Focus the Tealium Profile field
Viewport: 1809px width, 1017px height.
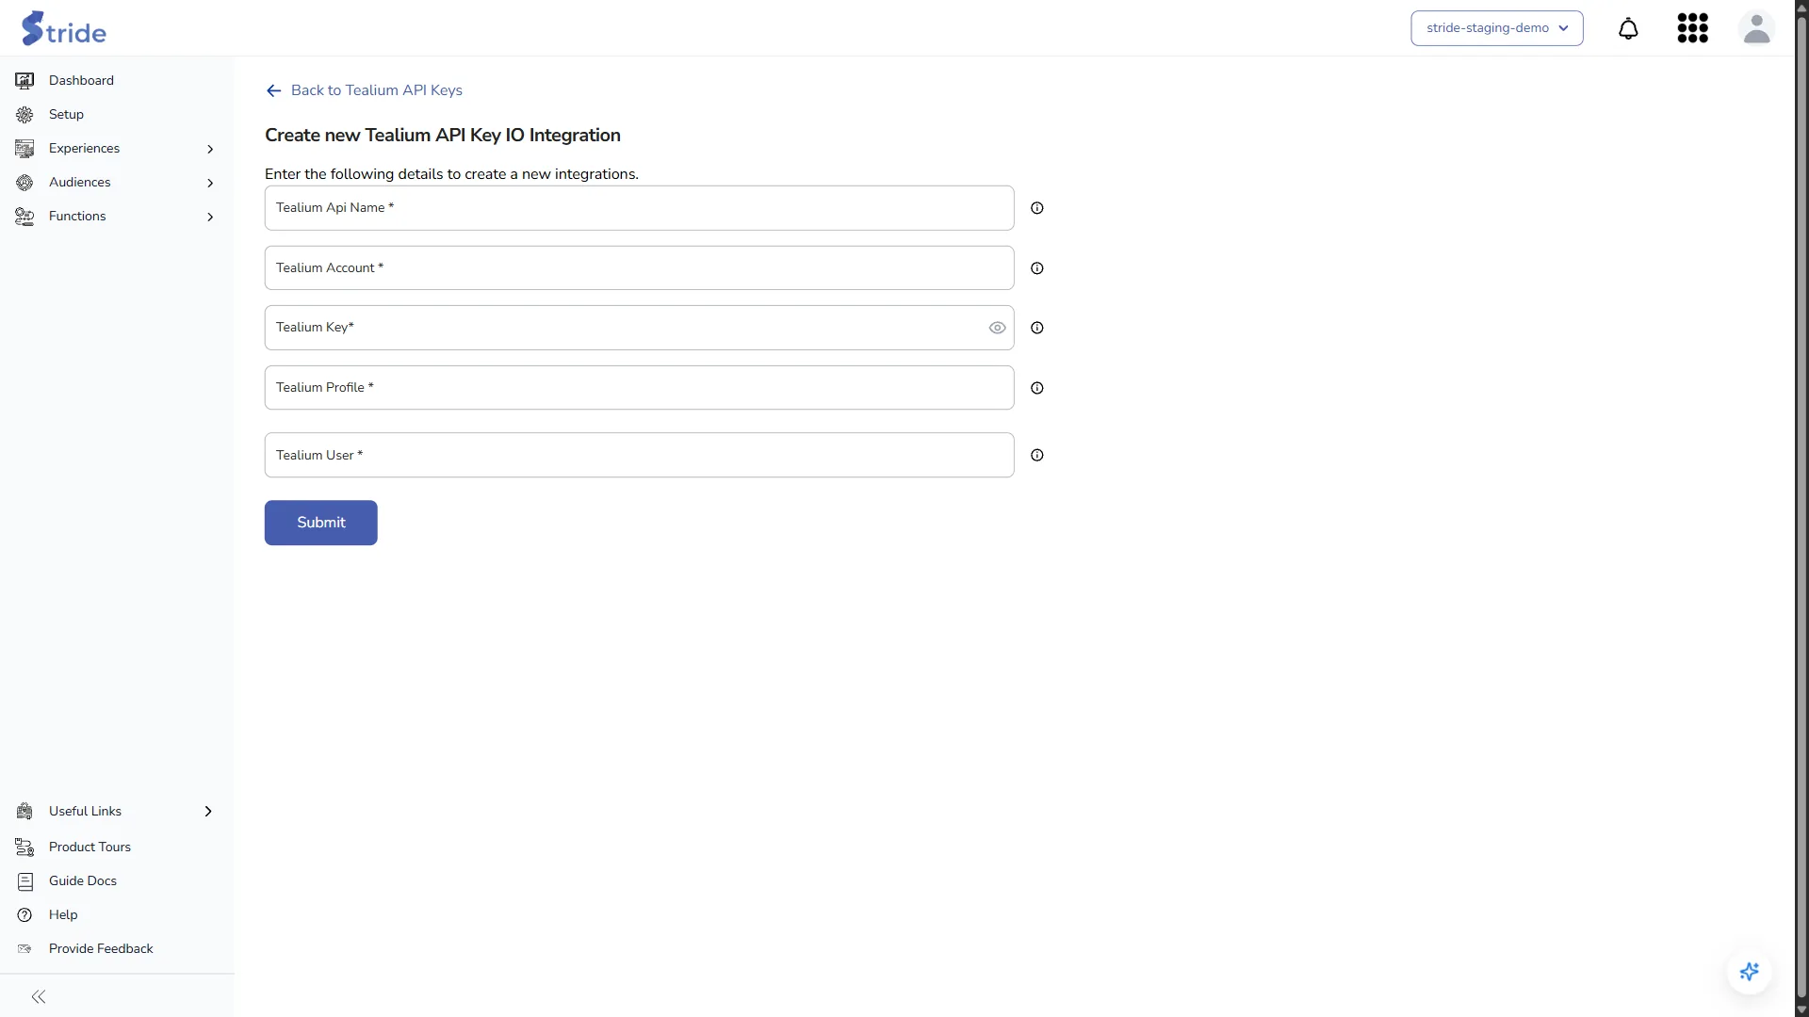tap(639, 388)
